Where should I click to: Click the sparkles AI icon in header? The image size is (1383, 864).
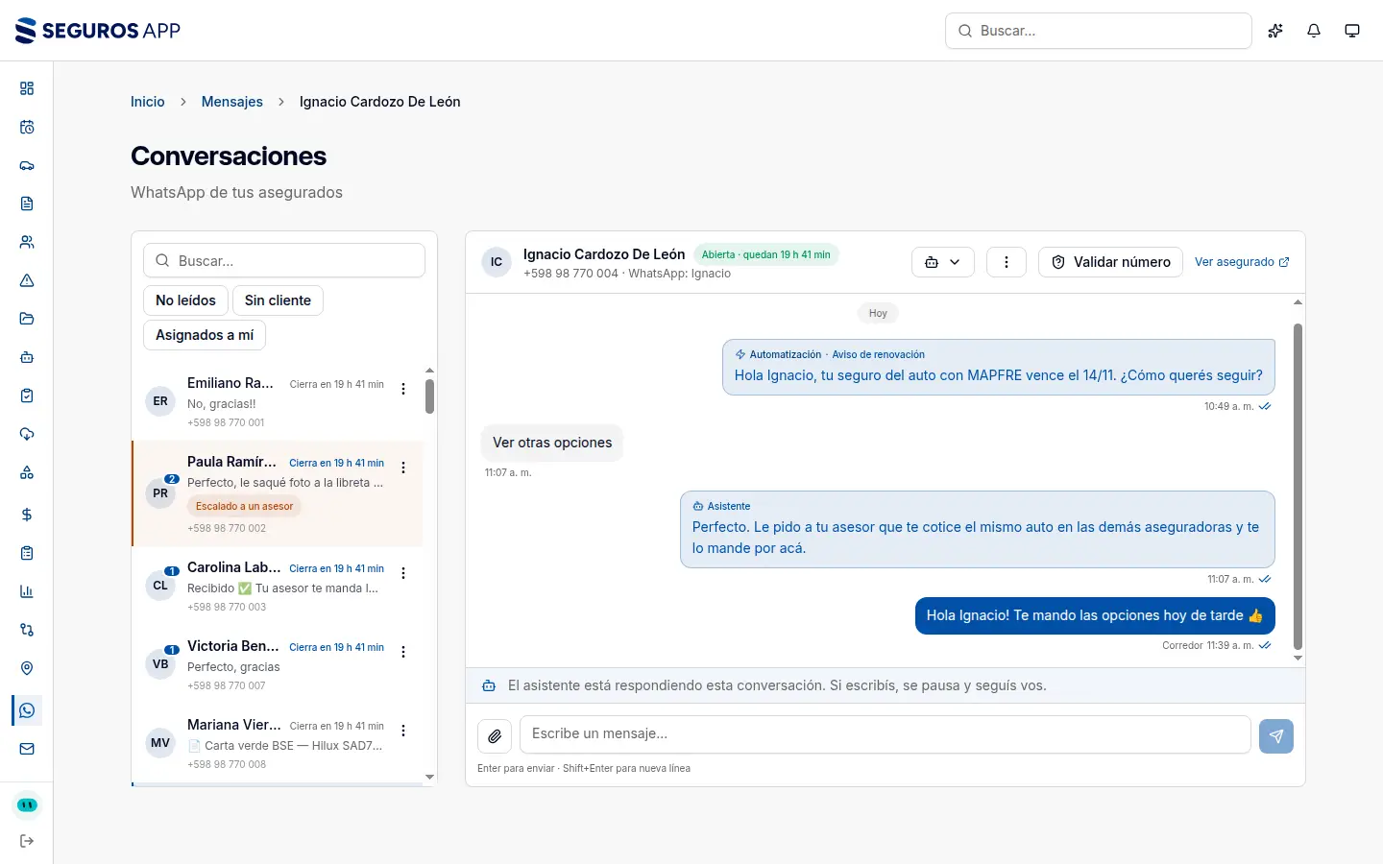(x=1275, y=31)
